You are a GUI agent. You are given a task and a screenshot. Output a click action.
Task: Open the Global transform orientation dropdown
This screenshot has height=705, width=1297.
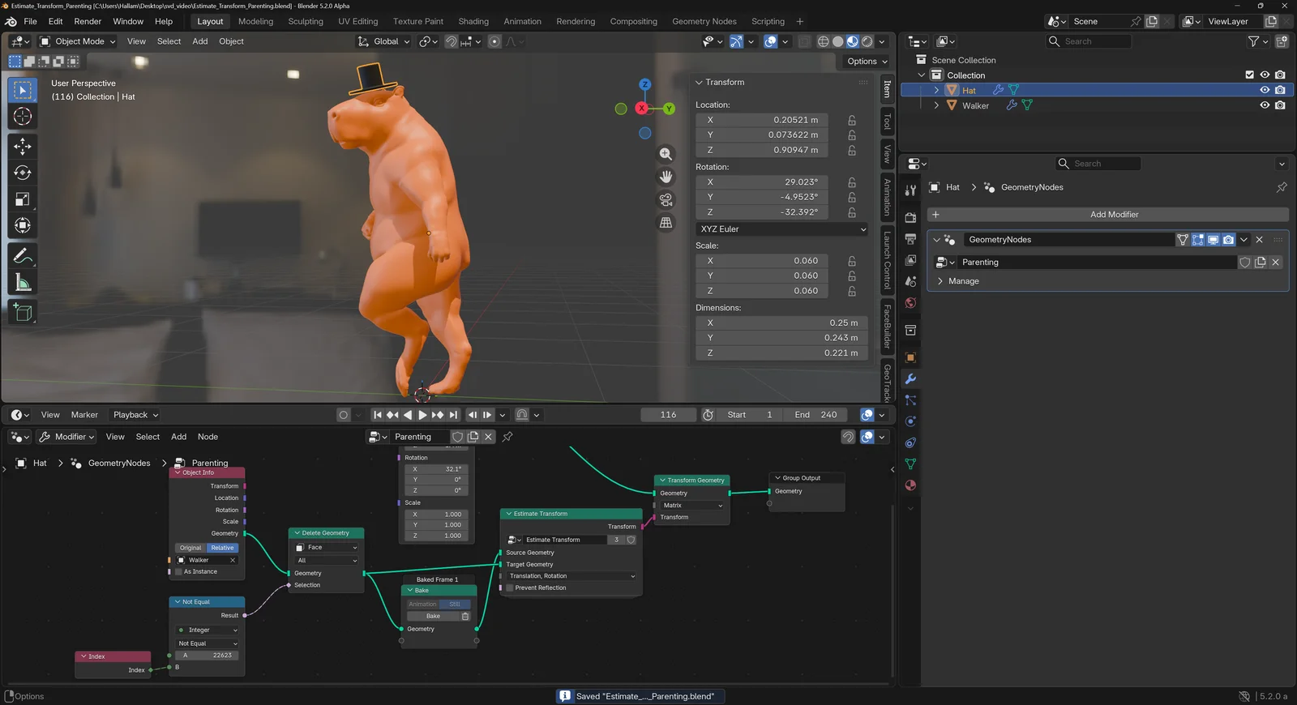pos(383,41)
